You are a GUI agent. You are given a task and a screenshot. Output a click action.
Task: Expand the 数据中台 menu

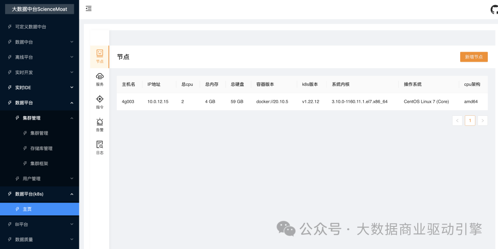point(39,42)
